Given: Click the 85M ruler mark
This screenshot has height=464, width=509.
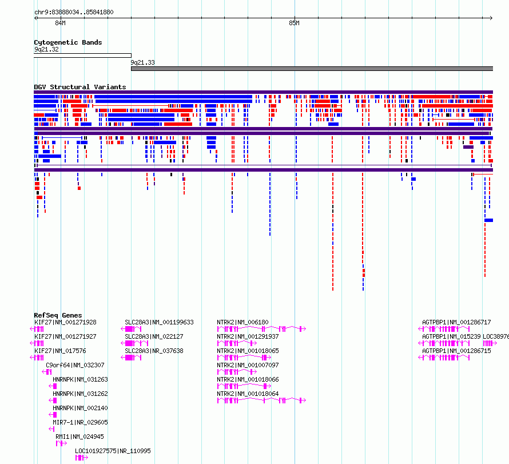Looking at the screenshot, I should coord(294,23).
